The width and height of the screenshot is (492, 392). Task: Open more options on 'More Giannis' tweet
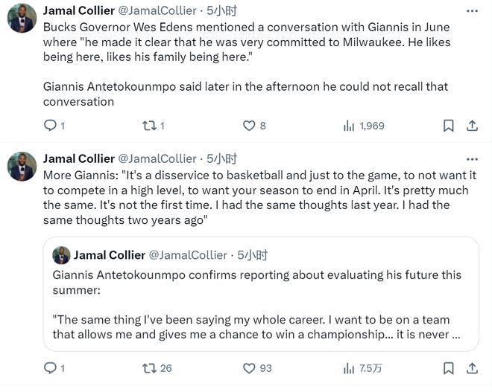471,158
